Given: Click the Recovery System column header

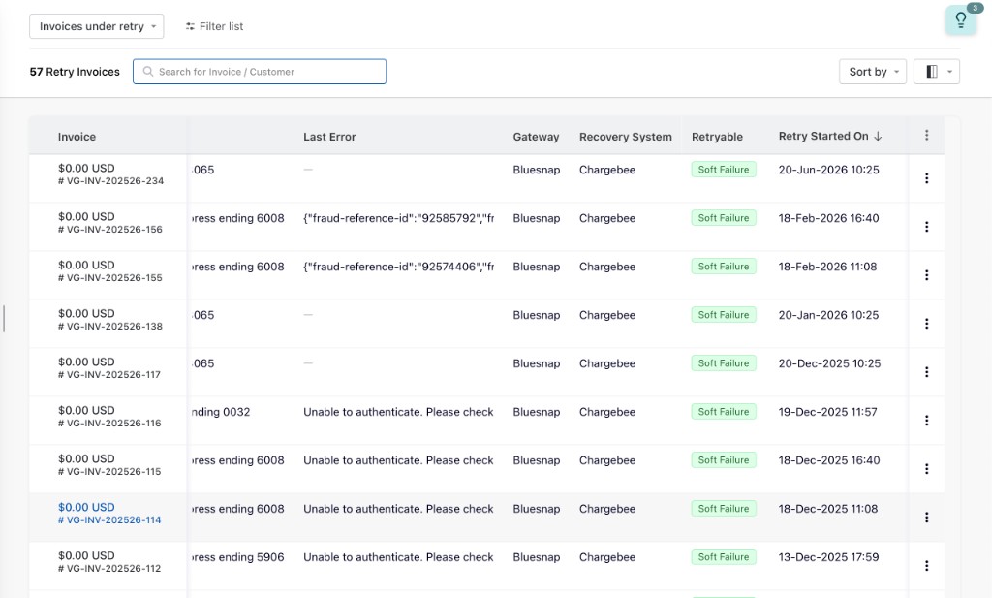Looking at the screenshot, I should 626,137.
